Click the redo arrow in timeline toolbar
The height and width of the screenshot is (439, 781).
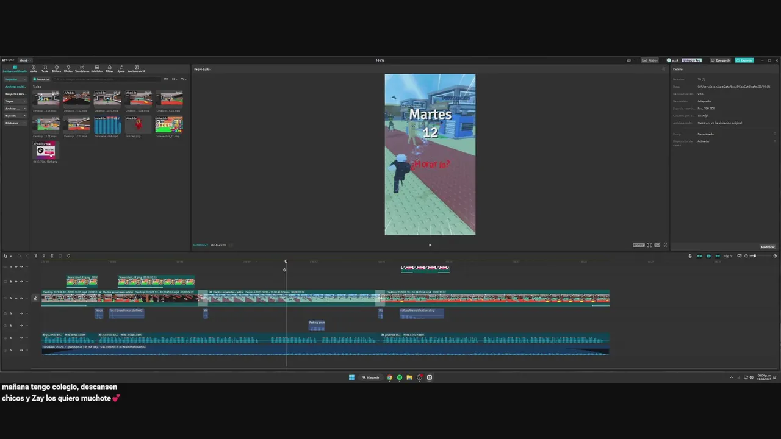tap(27, 256)
